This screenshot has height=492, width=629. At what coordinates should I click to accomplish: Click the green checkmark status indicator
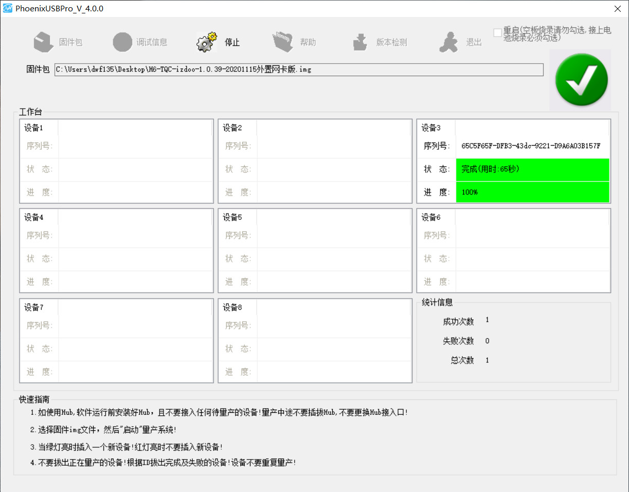point(581,80)
